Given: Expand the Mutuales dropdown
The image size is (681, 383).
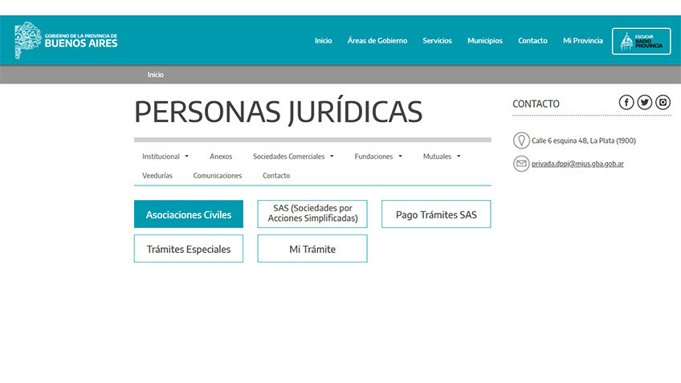Looking at the screenshot, I should click(x=442, y=157).
